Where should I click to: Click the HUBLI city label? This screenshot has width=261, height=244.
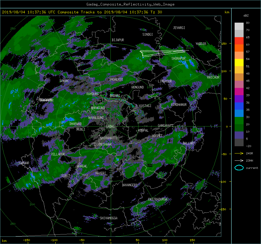point(81,129)
